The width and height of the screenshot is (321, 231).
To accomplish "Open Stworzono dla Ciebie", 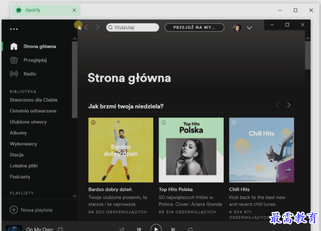I will pyautogui.click(x=34, y=100).
